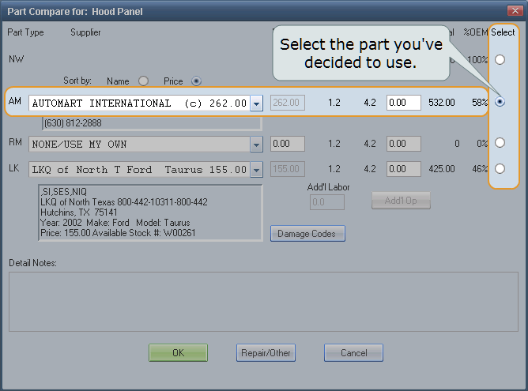The height and width of the screenshot is (391, 528).
Task: Open the NONE/USE MY OWN dropdown
Action: click(x=256, y=145)
